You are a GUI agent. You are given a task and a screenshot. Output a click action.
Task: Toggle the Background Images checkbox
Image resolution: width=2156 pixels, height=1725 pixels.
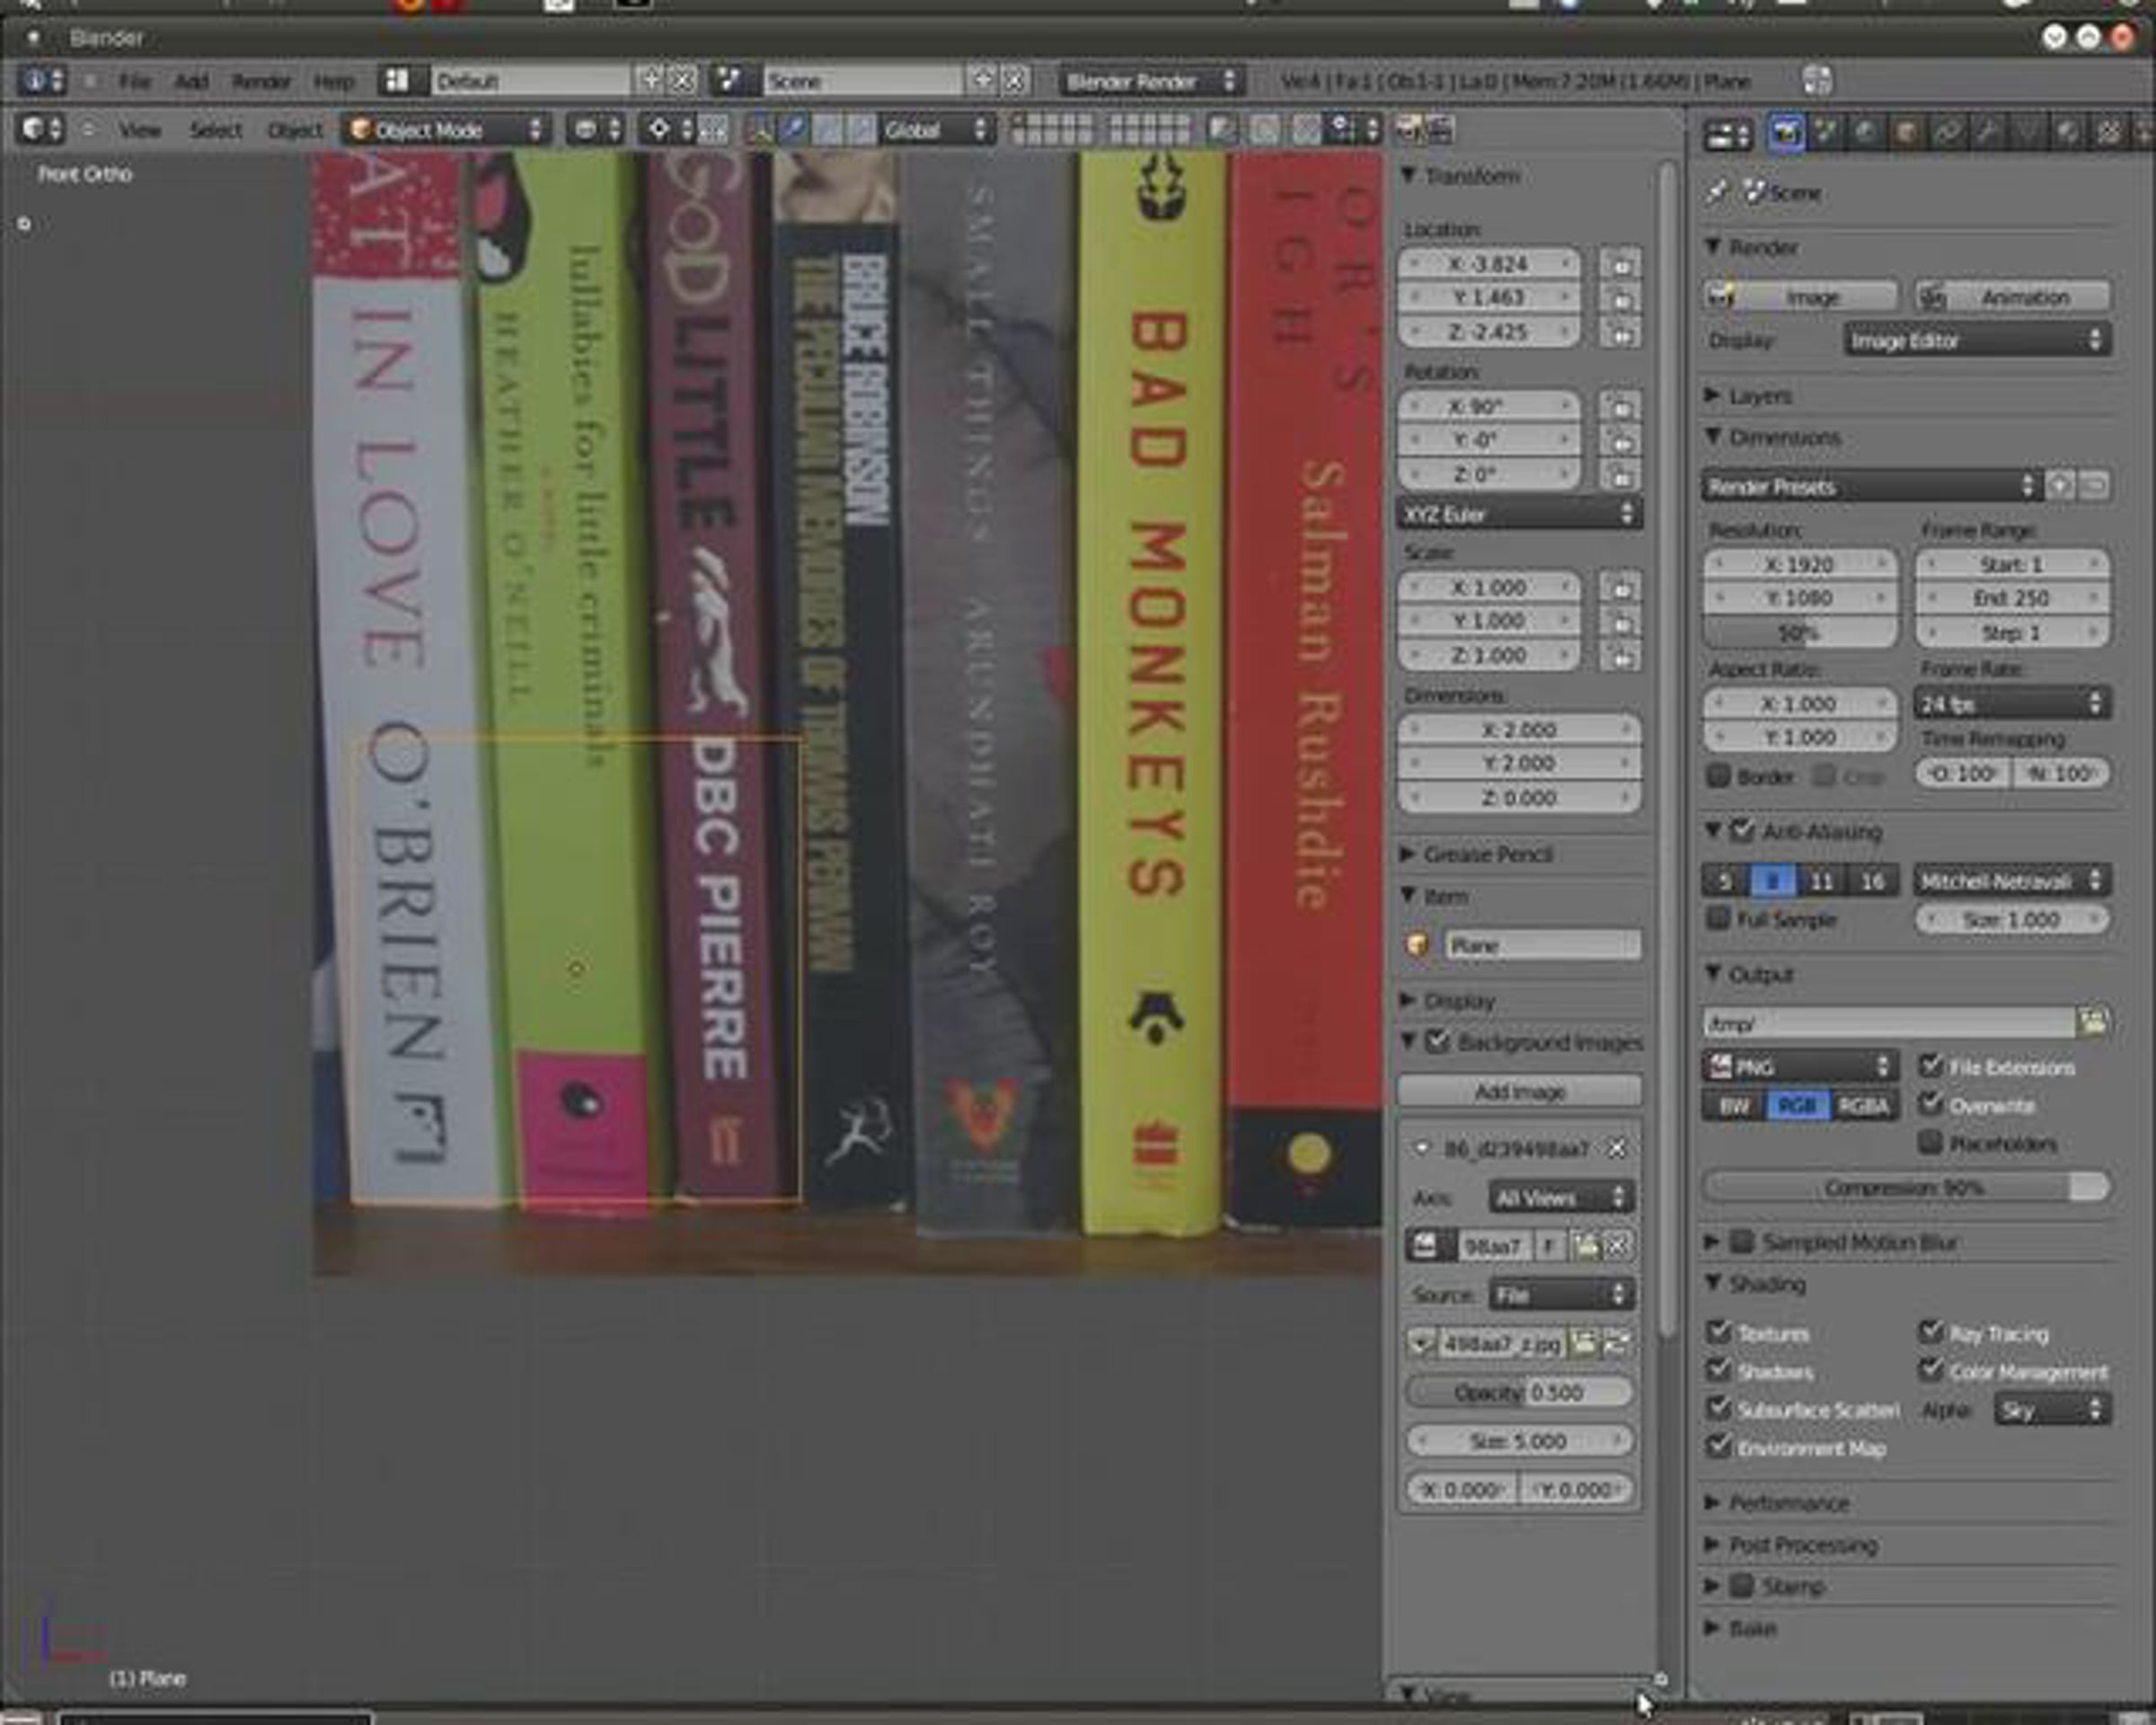pos(1438,1042)
